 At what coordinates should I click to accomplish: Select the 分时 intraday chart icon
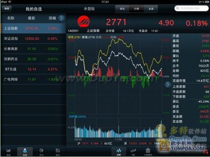(x=119, y=152)
